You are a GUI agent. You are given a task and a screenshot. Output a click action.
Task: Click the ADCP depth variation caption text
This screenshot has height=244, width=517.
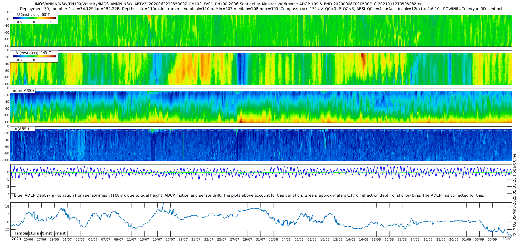click(x=249, y=195)
